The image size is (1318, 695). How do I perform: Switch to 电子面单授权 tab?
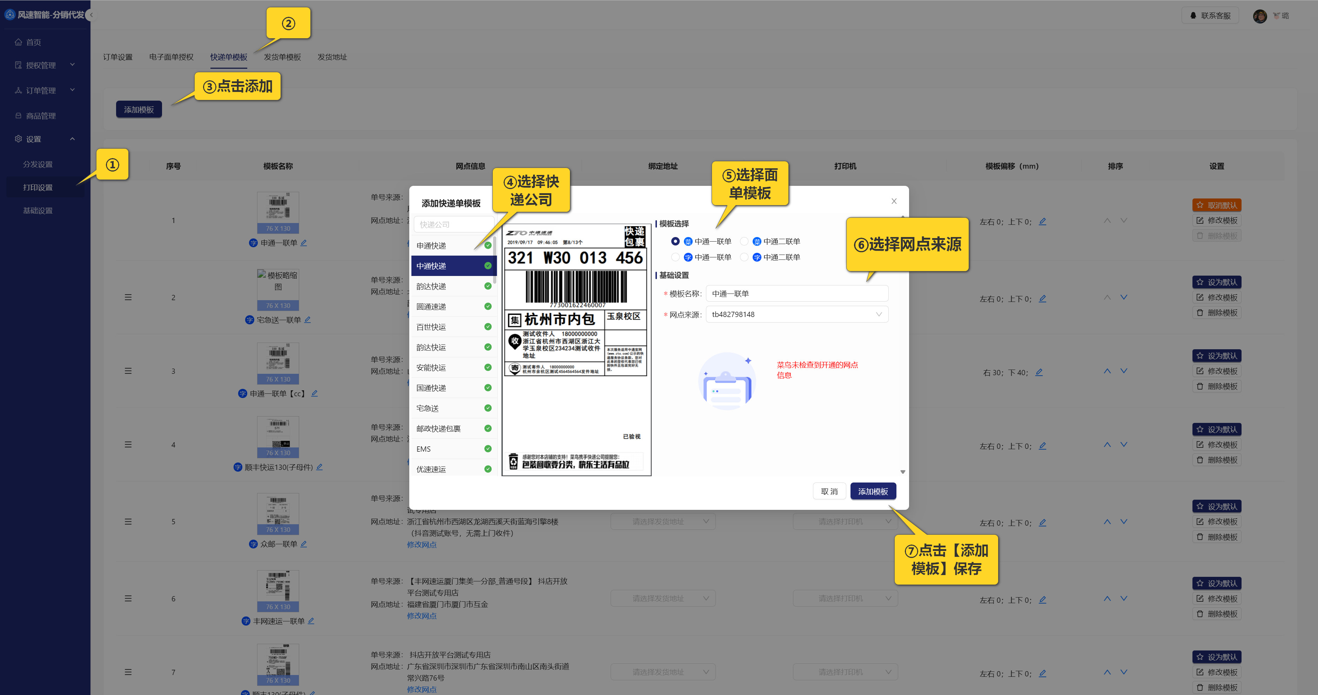click(171, 57)
